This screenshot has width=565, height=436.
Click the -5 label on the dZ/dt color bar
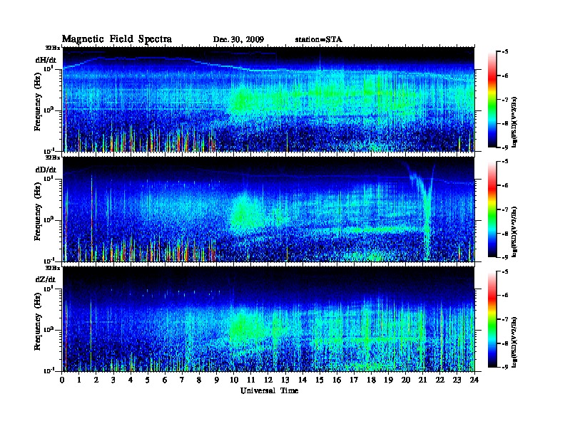point(504,271)
